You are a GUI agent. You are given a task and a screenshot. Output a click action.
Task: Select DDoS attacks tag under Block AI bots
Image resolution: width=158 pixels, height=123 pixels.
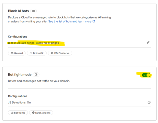(60, 53)
